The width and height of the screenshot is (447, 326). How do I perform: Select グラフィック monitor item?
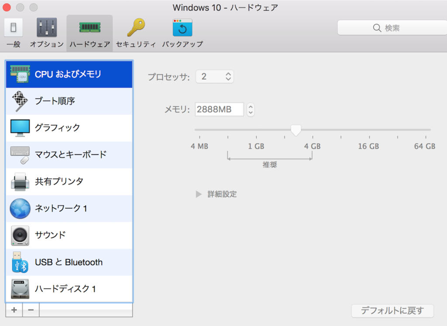click(x=69, y=128)
